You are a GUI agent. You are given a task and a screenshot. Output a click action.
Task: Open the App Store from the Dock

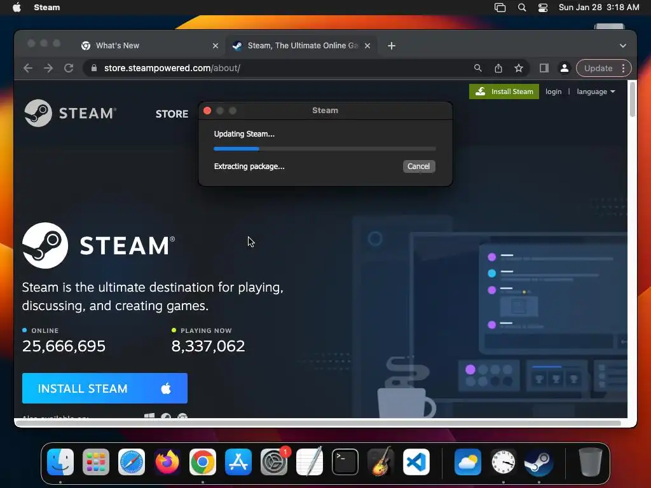pos(238,462)
